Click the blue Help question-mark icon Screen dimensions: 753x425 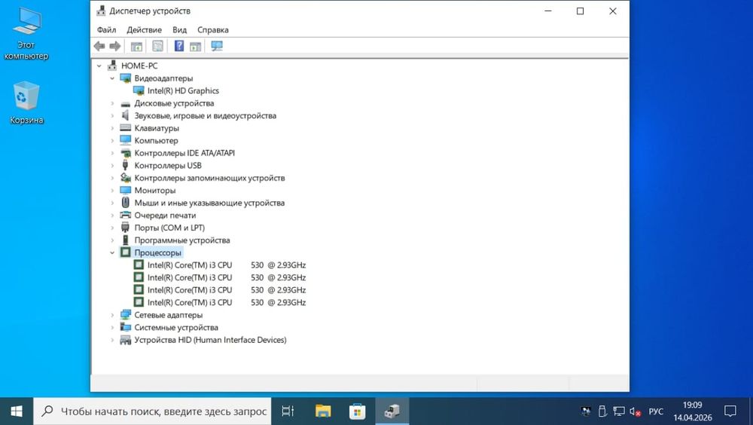[178, 46]
